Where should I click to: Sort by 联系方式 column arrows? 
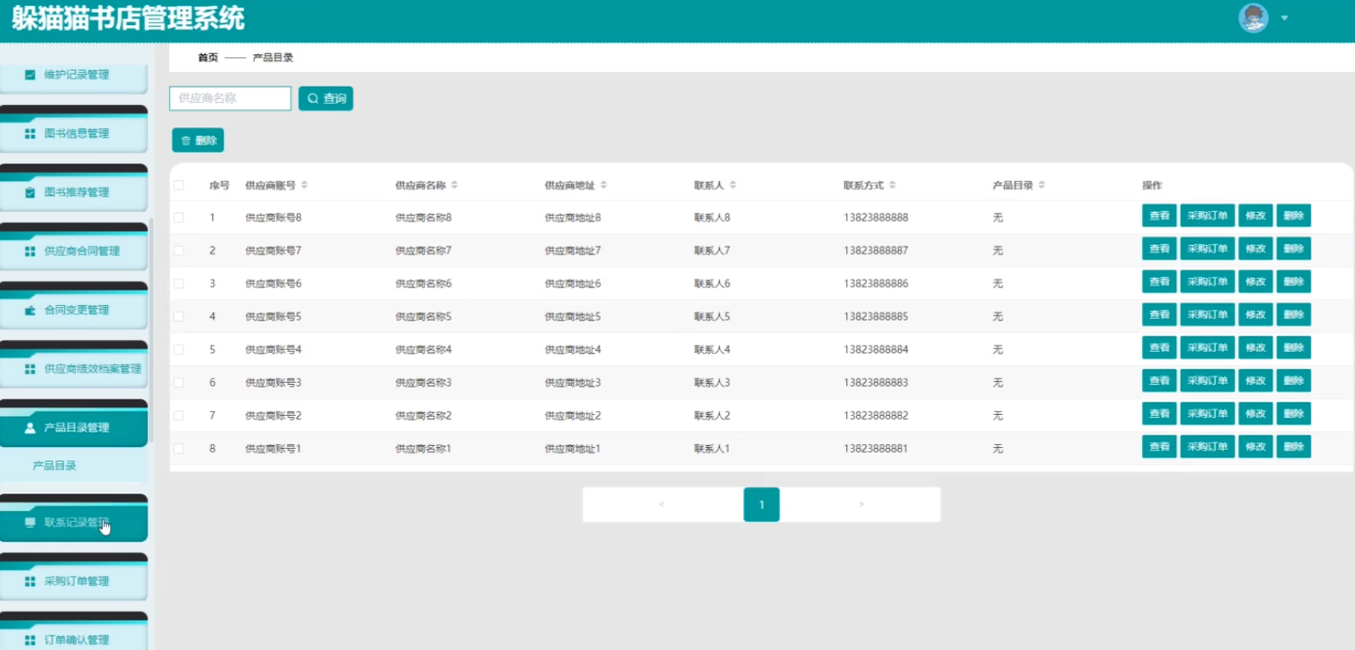893,185
